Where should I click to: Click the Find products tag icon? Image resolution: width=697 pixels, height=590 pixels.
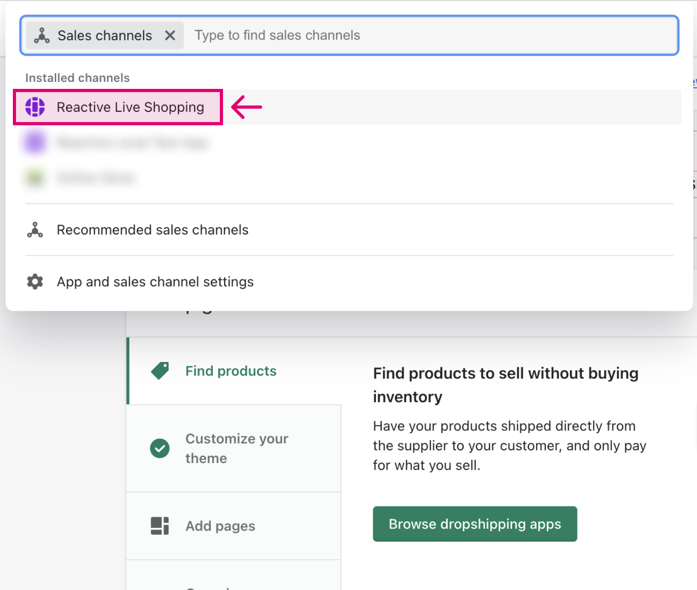[x=160, y=370]
